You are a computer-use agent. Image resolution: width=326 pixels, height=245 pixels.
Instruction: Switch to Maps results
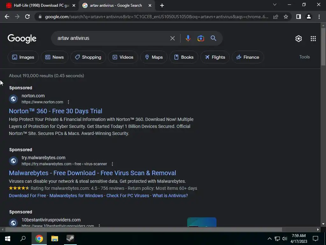[154, 57]
